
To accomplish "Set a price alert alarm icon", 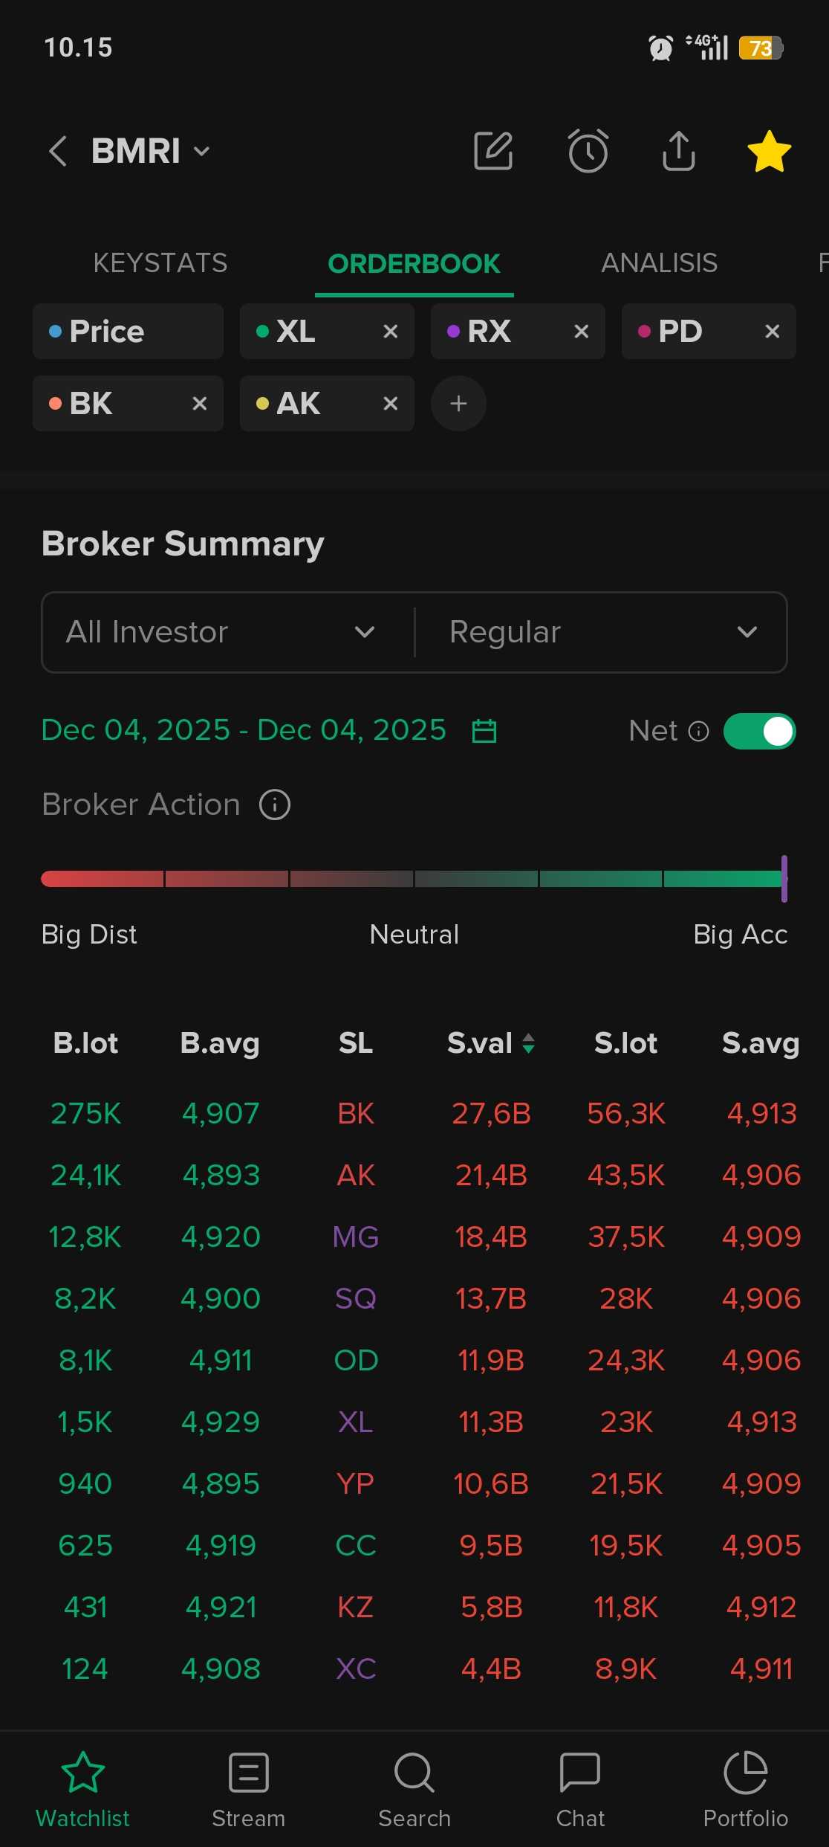I will (x=588, y=151).
